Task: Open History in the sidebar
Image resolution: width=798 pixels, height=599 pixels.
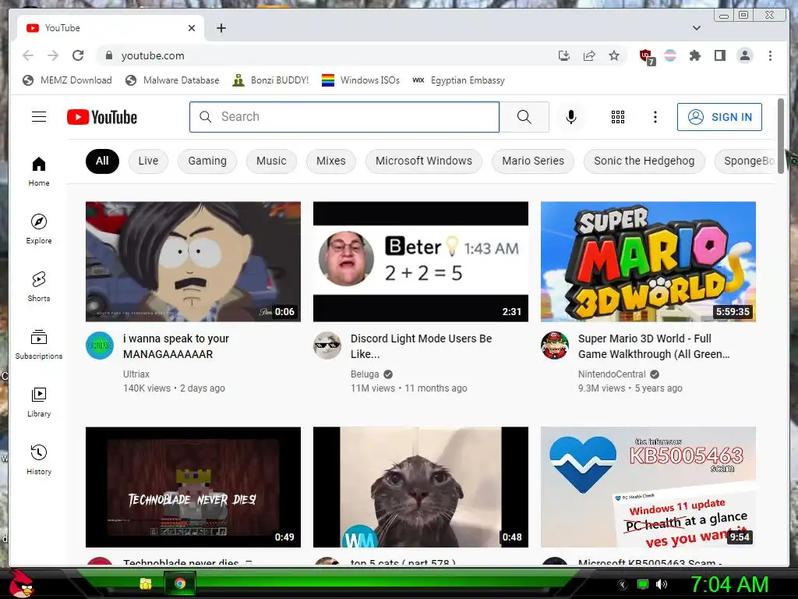Action: pyautogui.click(x=39, y=460)
